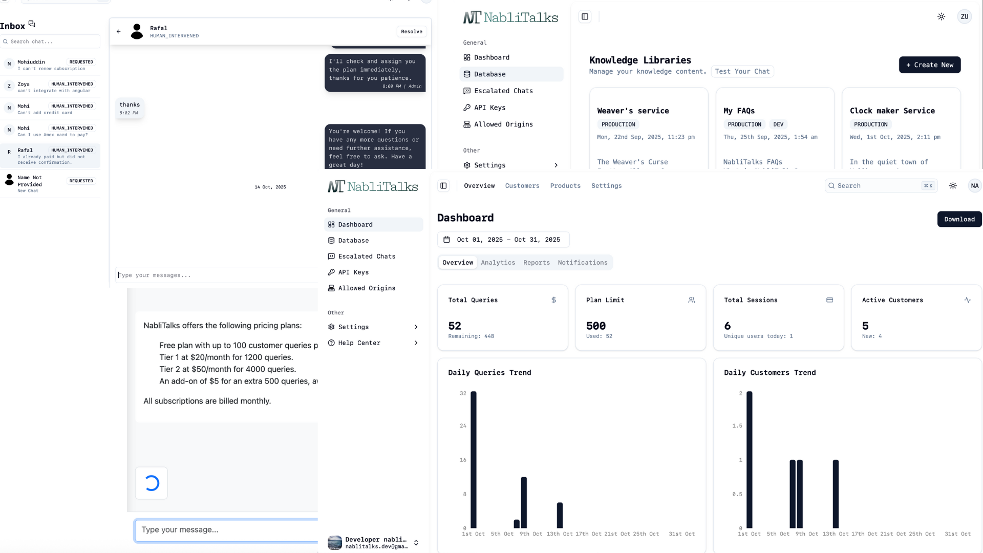Open Dashboard from the General section
This screenshot has height=553, width=983.
click(x=355, y=224)
